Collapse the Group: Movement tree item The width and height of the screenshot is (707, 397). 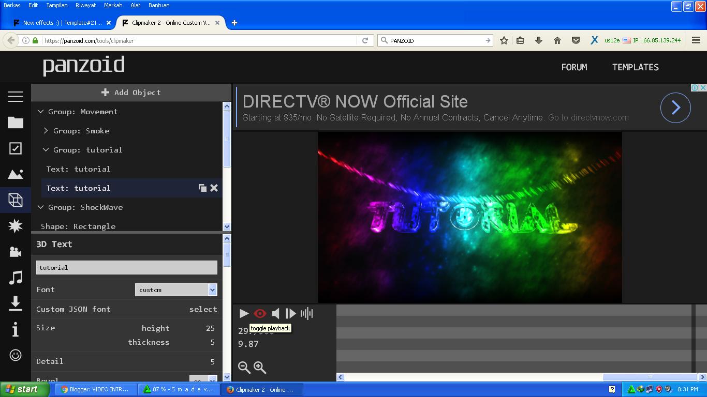40,112
